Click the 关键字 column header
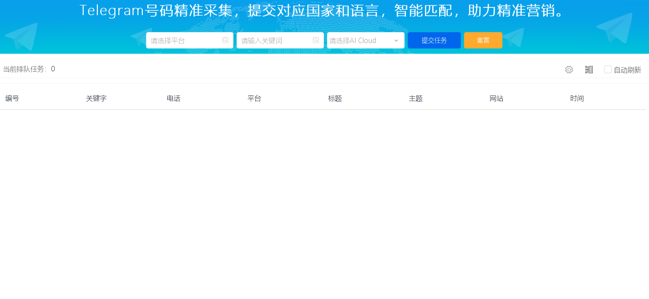 pyautogui.click(x=96, y=98)
